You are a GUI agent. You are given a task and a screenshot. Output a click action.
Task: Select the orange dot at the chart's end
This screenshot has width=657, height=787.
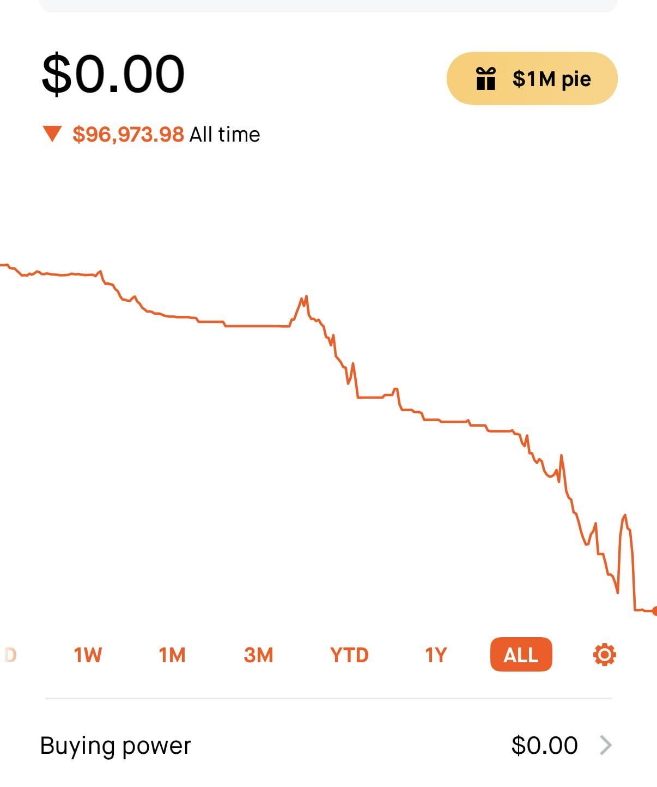(x=654, y=611)
